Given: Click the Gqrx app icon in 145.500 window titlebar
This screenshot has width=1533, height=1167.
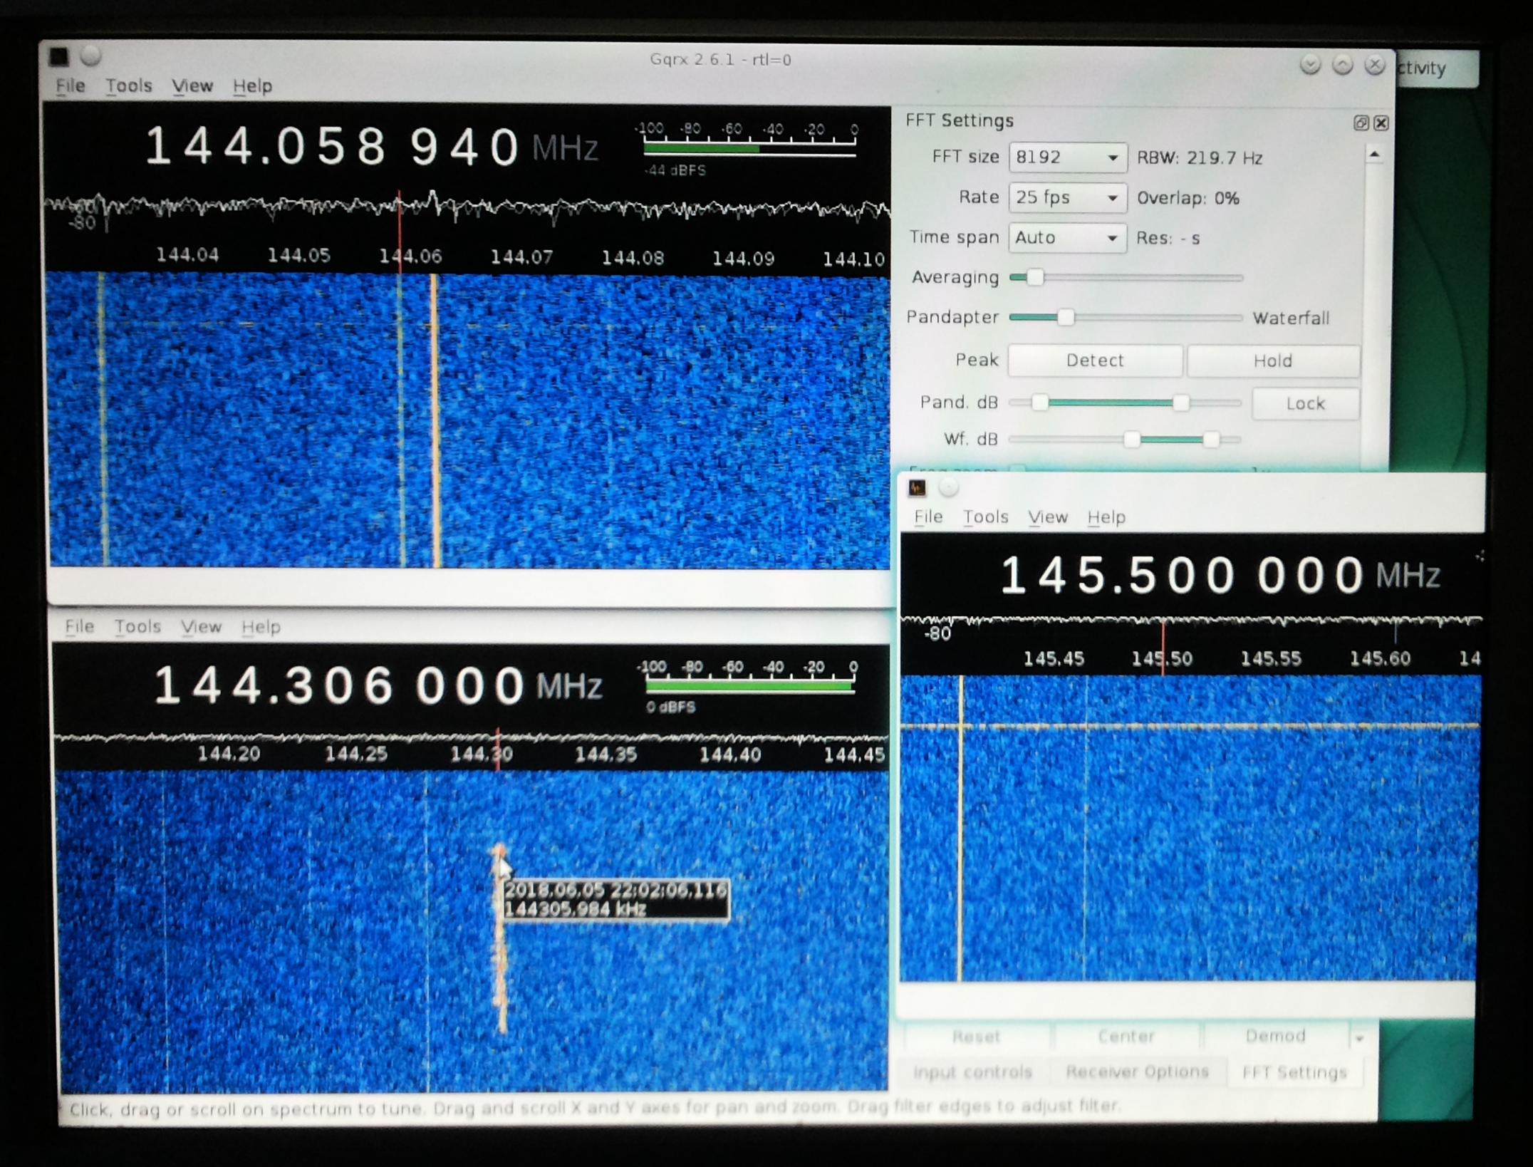Looking at the screenshot, I should point(917,488).
